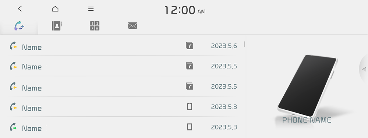Screen dimensions: 368x138
Task: Go back with the left arrow icon
Action: pyautogui.click(x=20, y=9)
